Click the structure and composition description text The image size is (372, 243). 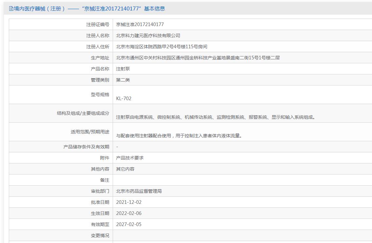[216, 117]
